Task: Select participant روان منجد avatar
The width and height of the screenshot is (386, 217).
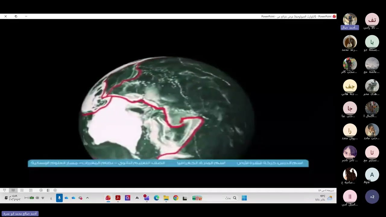Action: [350, 131]
